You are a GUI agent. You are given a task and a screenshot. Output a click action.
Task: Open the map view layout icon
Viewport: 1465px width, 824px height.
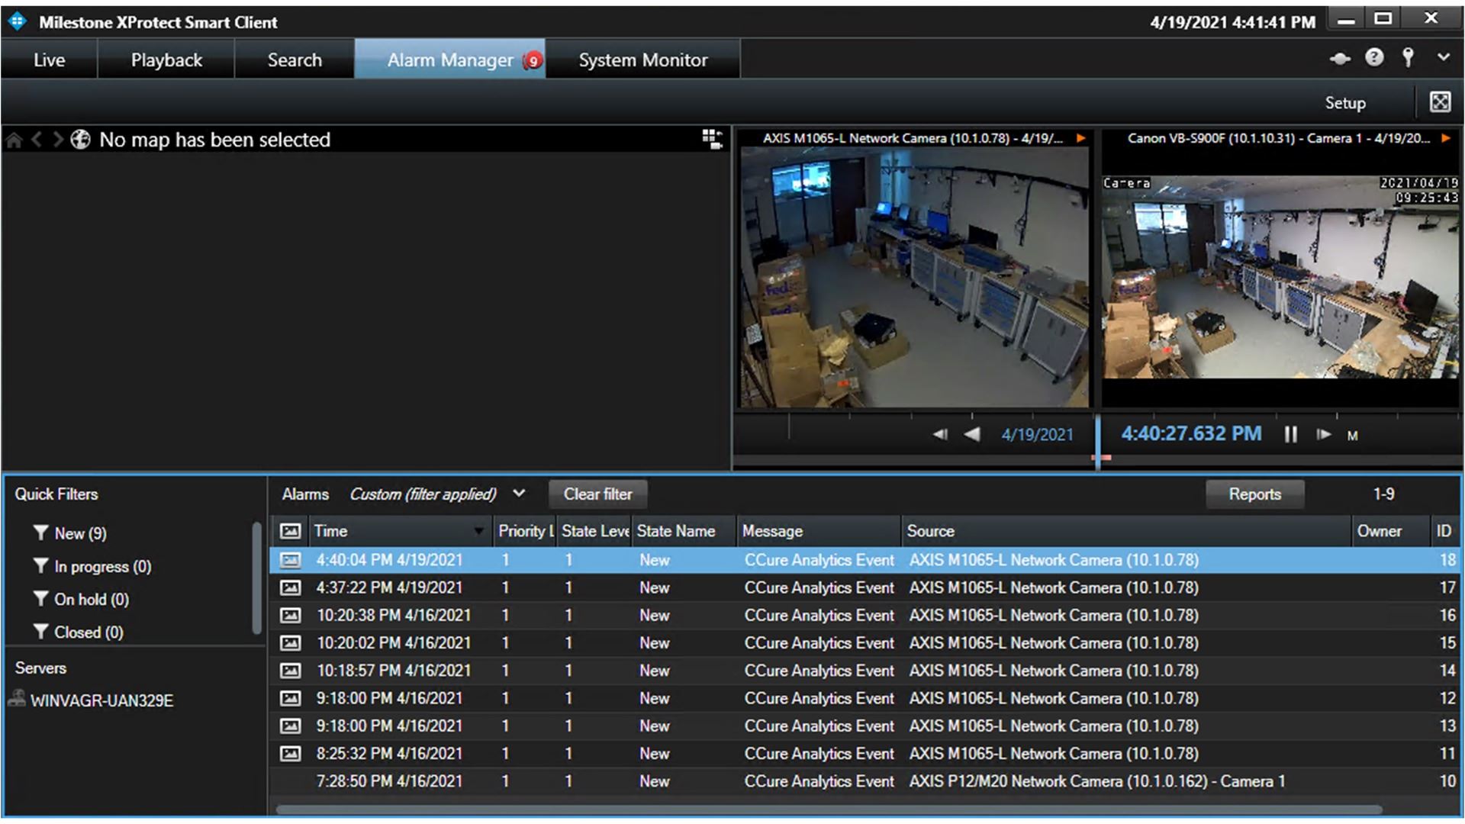(712, 139)
